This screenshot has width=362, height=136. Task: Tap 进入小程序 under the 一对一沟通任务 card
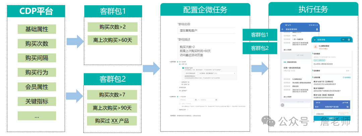point(288,50)
